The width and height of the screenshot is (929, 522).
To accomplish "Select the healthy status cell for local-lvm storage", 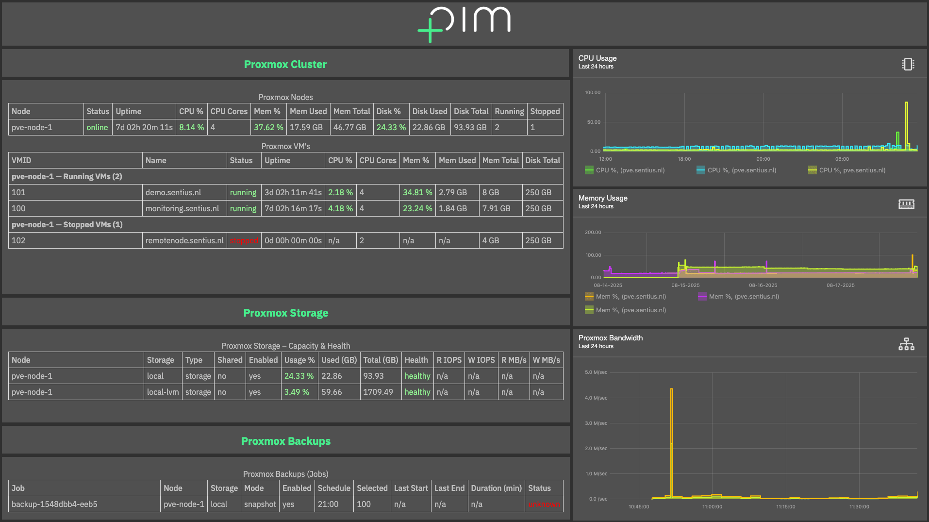I will [x=417, y=392].
